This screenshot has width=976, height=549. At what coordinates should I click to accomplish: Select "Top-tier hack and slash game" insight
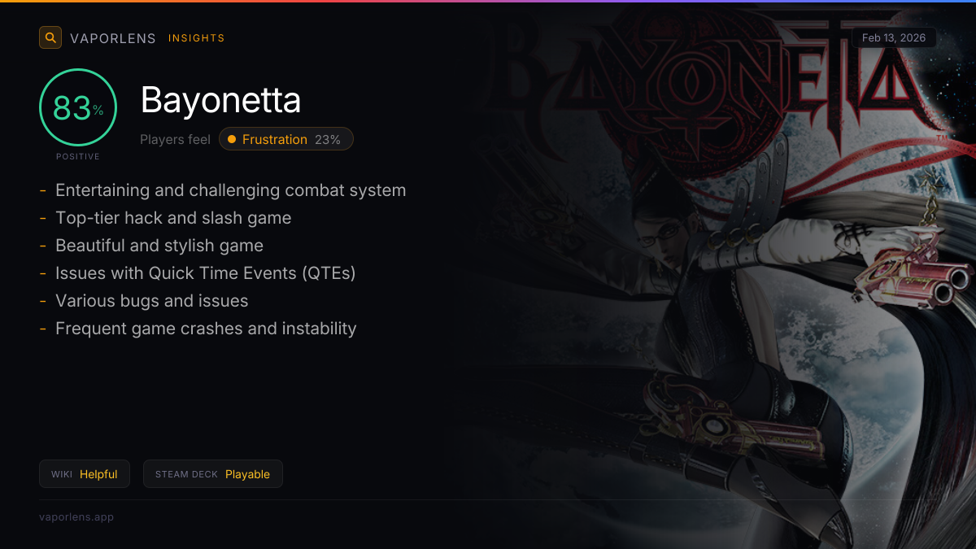pos(173,218)
